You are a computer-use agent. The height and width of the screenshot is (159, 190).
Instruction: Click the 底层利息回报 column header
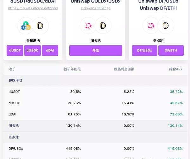(x=124, y=69)
